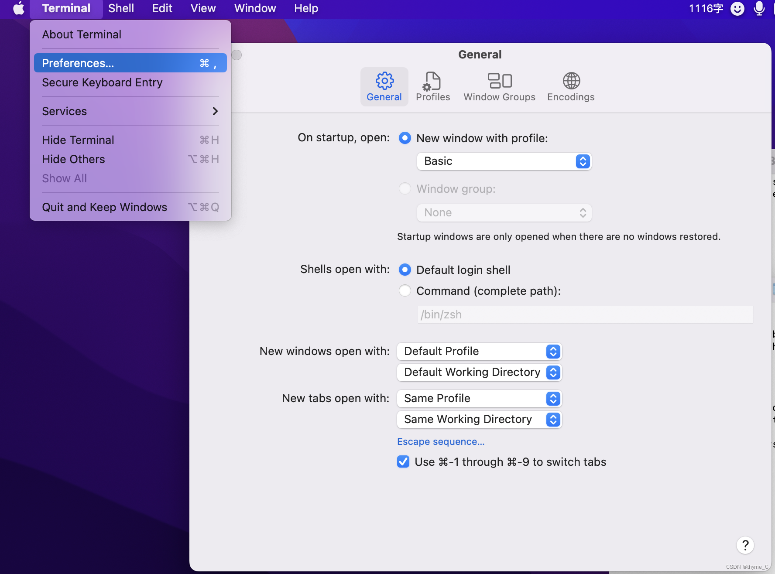The height and width of the screenshot is (574, 775).
Task: Choose About Terminal menu item
Action: point(130,34)
